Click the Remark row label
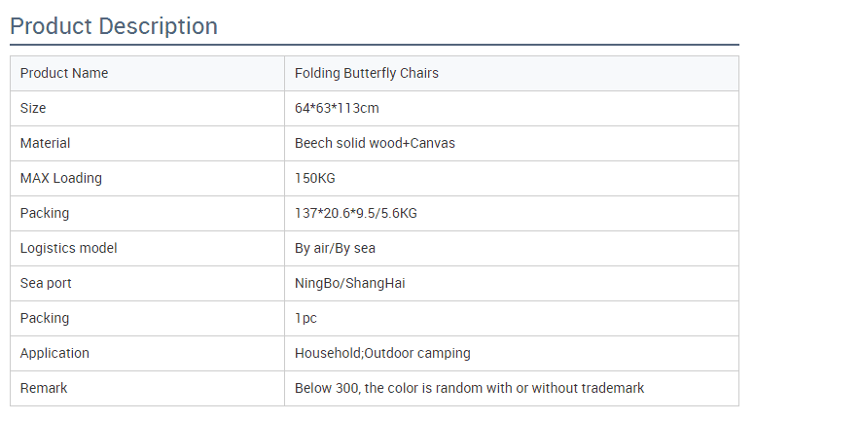Image resolution: width=862 pixels, height=421 pixels. coord(44,388)
